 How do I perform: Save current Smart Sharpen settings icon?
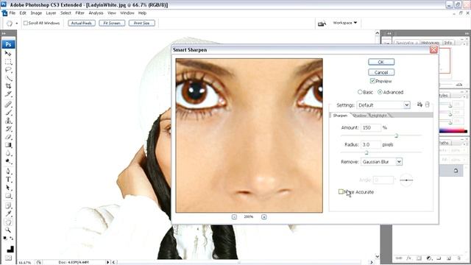(x=419, y=105)
